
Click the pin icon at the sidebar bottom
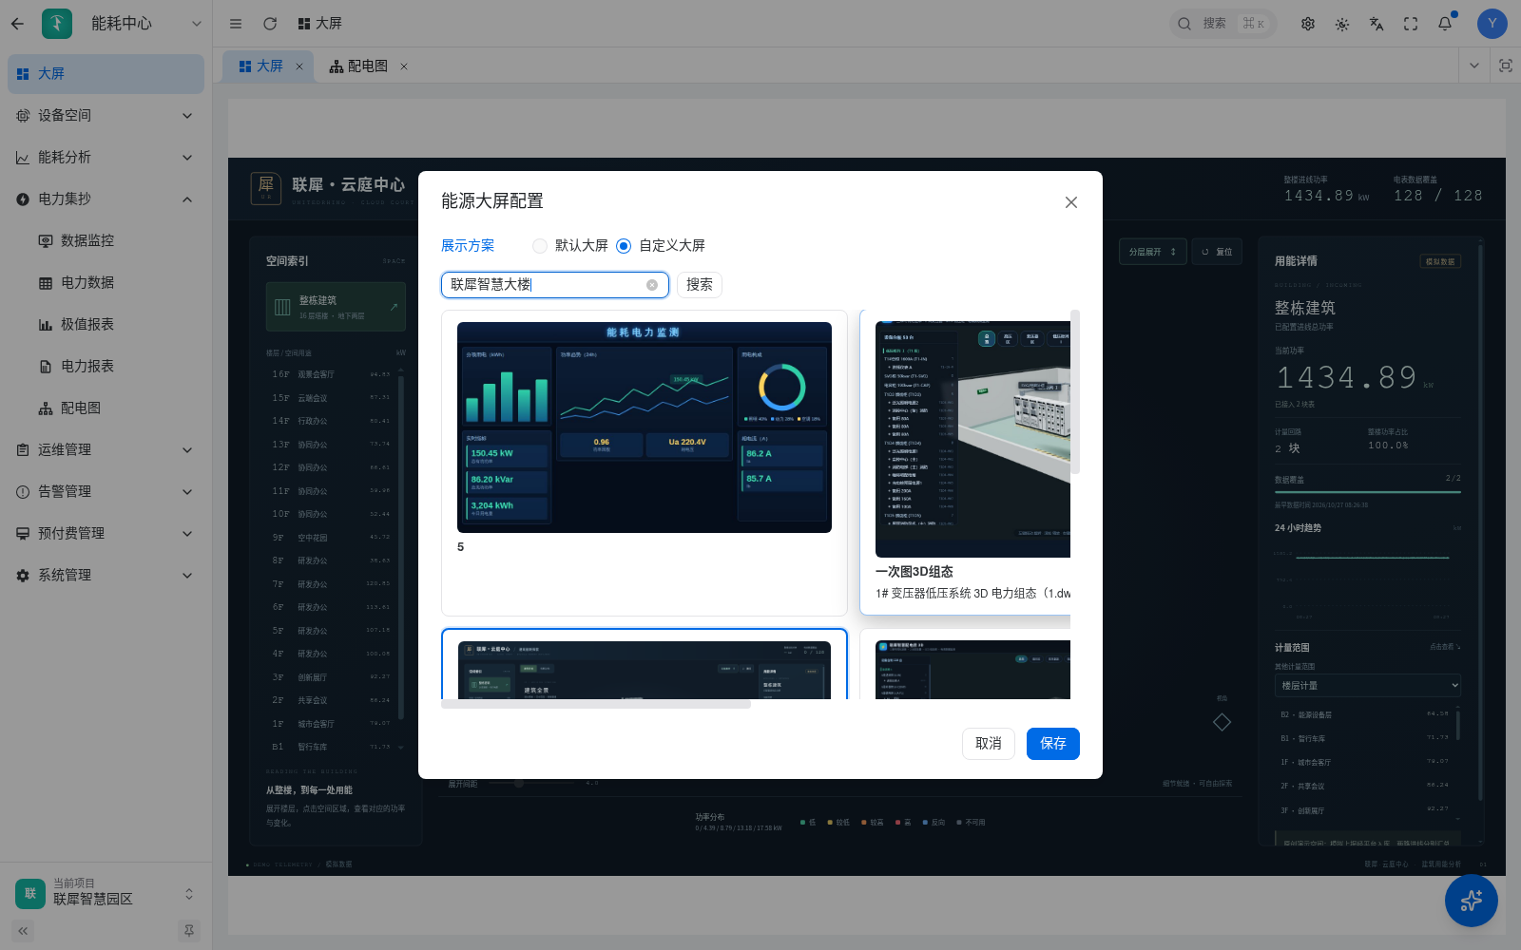pos(189,931)
